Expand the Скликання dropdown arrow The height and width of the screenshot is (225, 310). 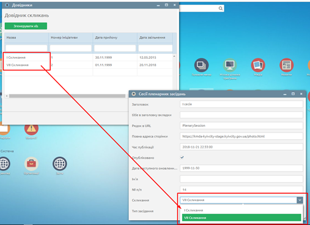click(300, 200)
